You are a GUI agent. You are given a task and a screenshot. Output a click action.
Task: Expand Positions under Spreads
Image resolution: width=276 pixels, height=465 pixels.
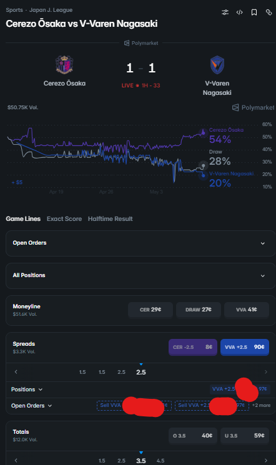27,389
